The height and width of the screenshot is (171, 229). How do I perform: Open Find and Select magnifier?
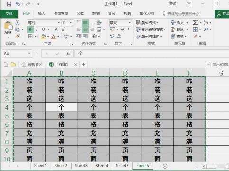(x=206, y=29)
